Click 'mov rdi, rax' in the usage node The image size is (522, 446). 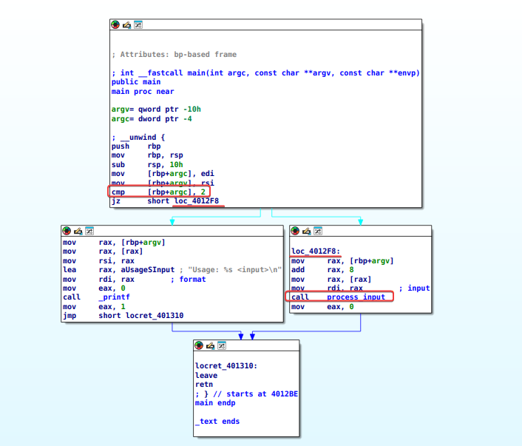click(98, 279)
